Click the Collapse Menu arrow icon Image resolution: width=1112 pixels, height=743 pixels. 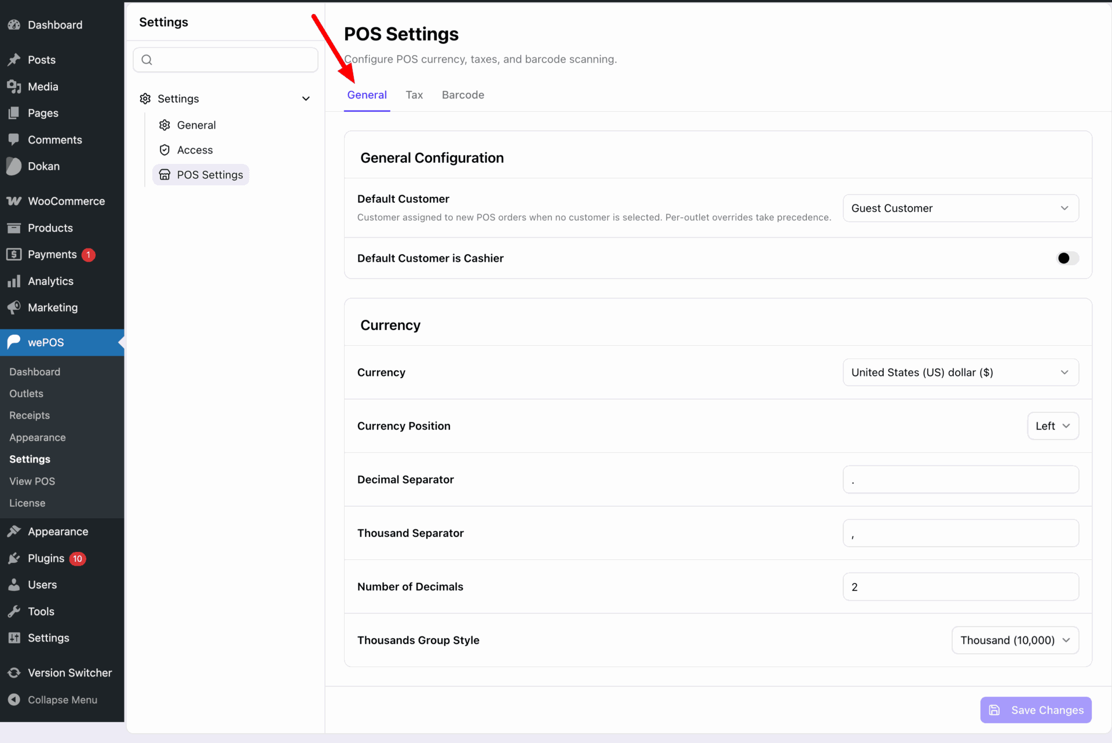tap(14, 700)
